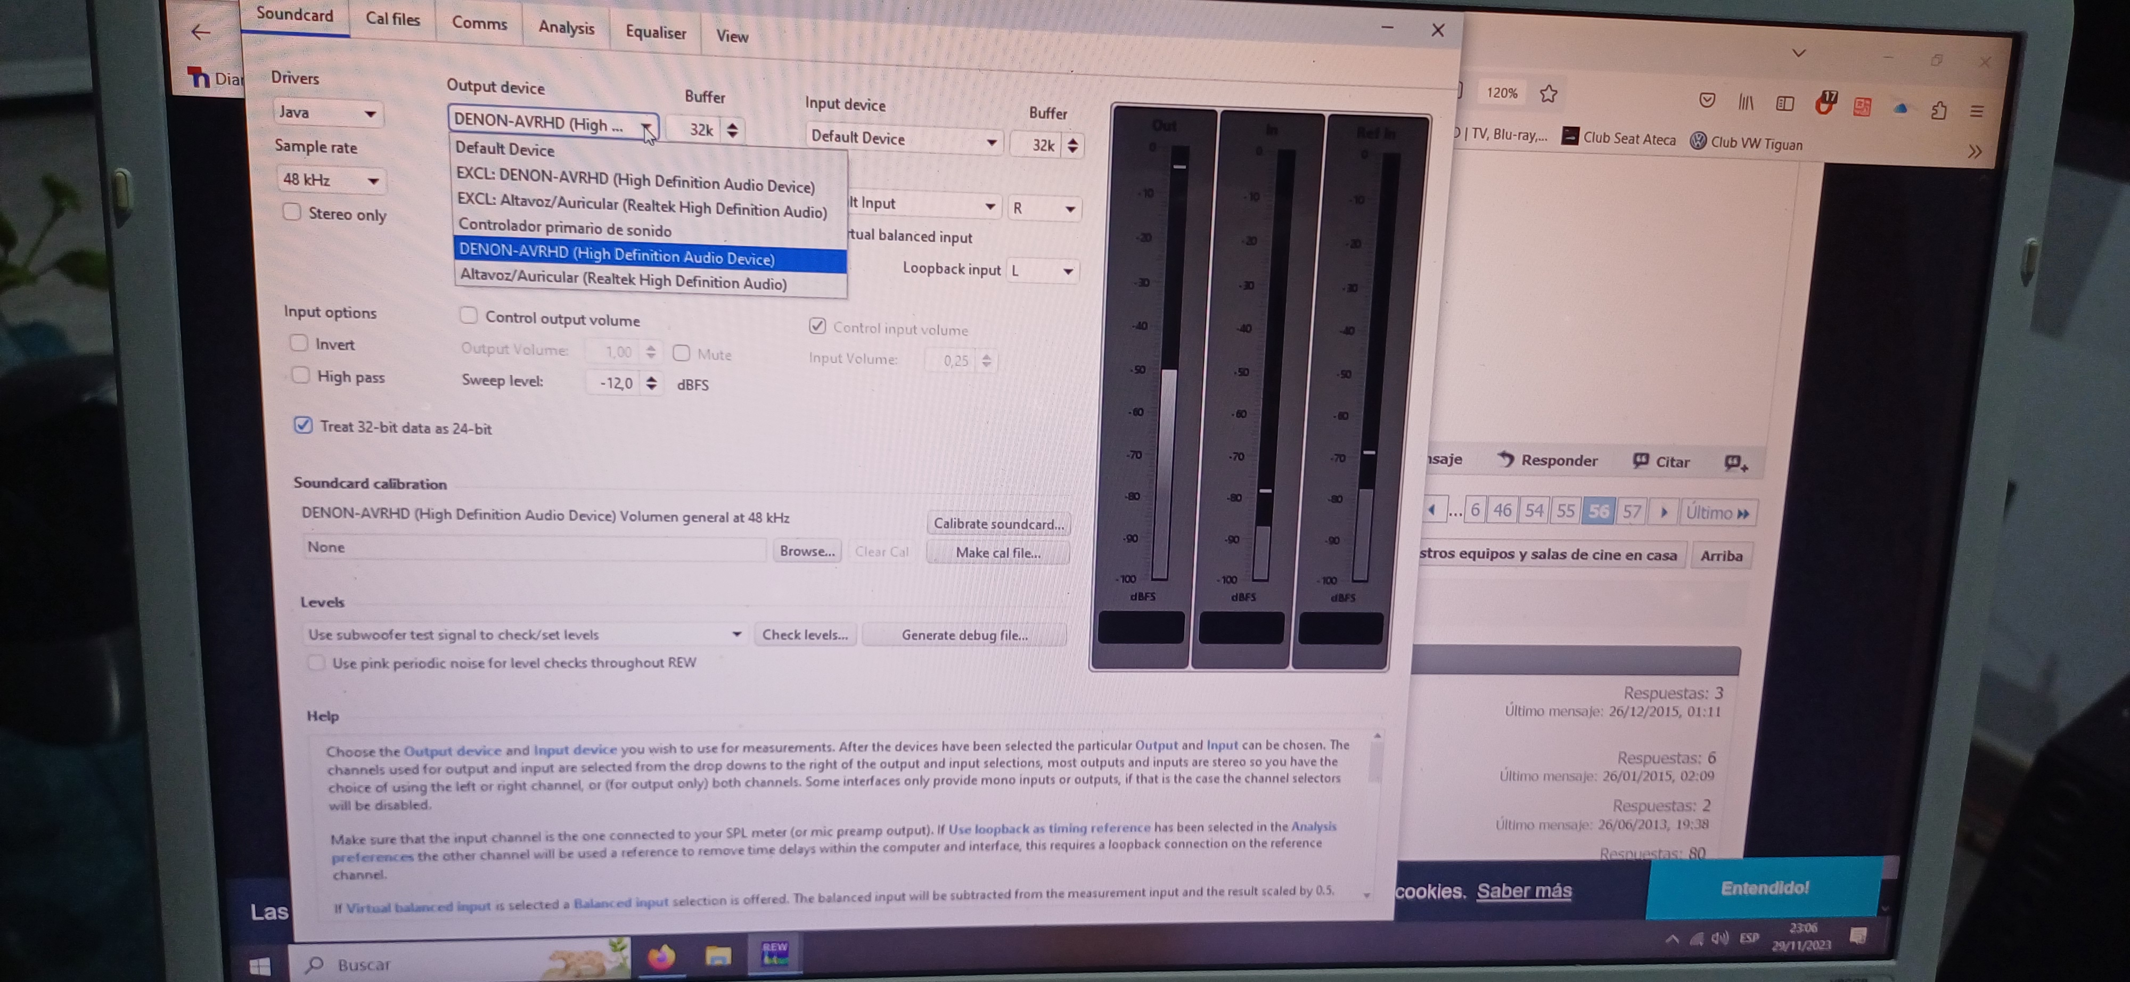Click forum page 57 link
Screen dimensions: 2130x982
pyautogui.click(x=1631, y=512)
